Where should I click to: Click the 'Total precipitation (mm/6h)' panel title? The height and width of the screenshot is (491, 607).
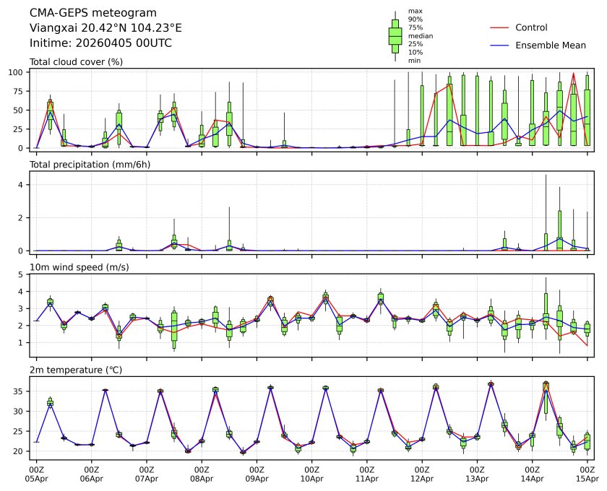89,165
